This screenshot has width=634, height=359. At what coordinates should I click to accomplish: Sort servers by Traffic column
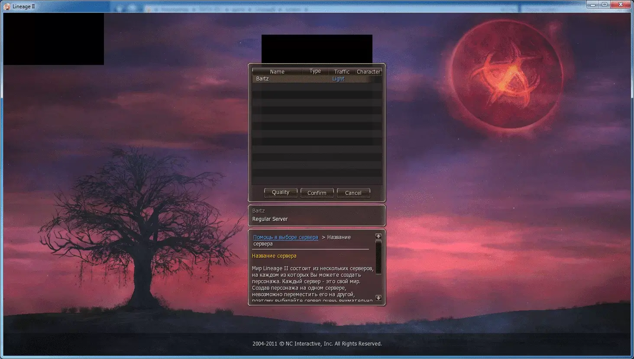point(342,71)
